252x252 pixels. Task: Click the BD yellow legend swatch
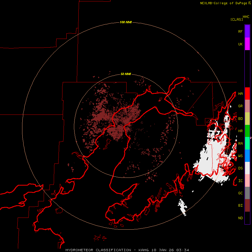click(x=247, y=118)
